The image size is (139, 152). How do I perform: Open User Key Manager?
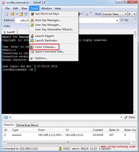coord(54,25)
